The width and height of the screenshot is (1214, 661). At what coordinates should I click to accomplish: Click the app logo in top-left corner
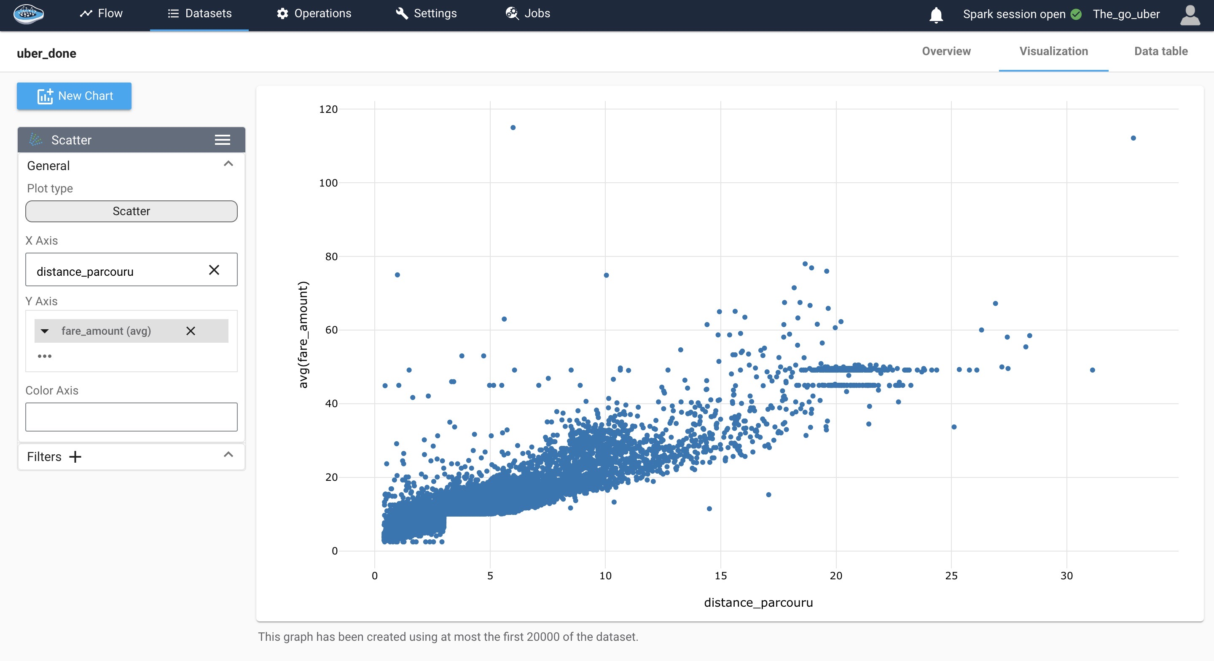[x=28, y=13]
